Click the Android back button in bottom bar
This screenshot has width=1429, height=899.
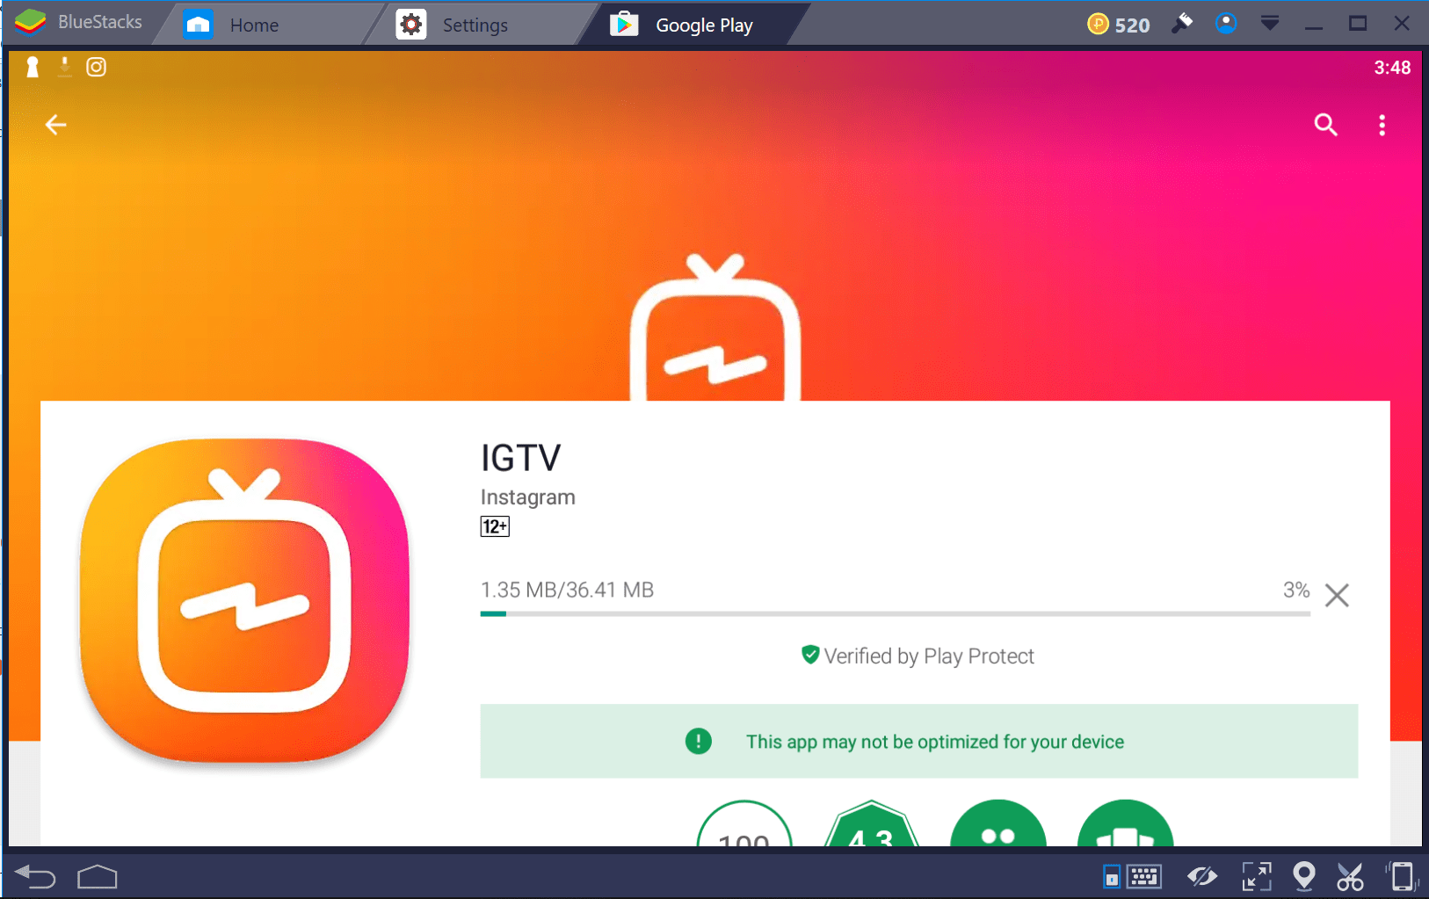tap(35, 876)
